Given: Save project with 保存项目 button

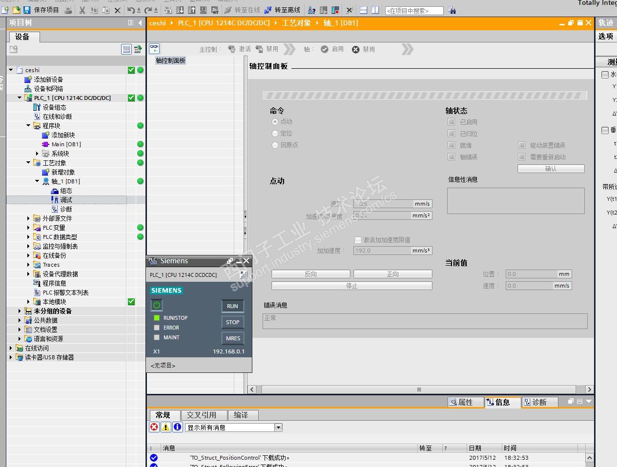Looking at the screenshot, I should click(41, 10).
